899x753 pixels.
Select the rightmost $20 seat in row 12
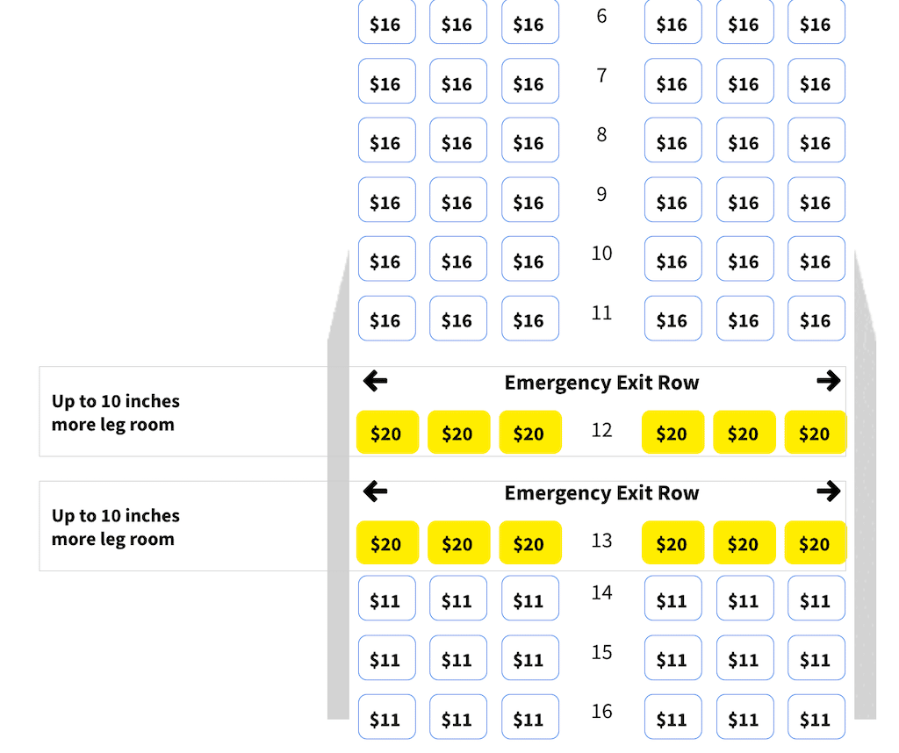point(816,432)
